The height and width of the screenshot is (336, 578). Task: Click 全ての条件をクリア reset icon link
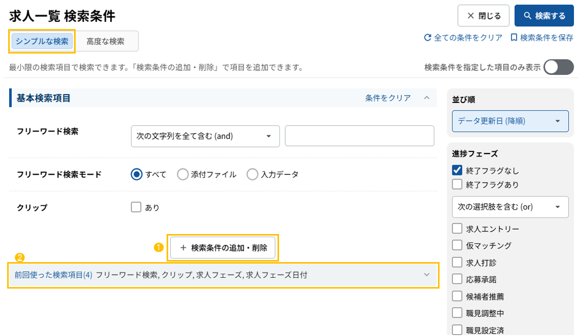[x=428, y=38]
